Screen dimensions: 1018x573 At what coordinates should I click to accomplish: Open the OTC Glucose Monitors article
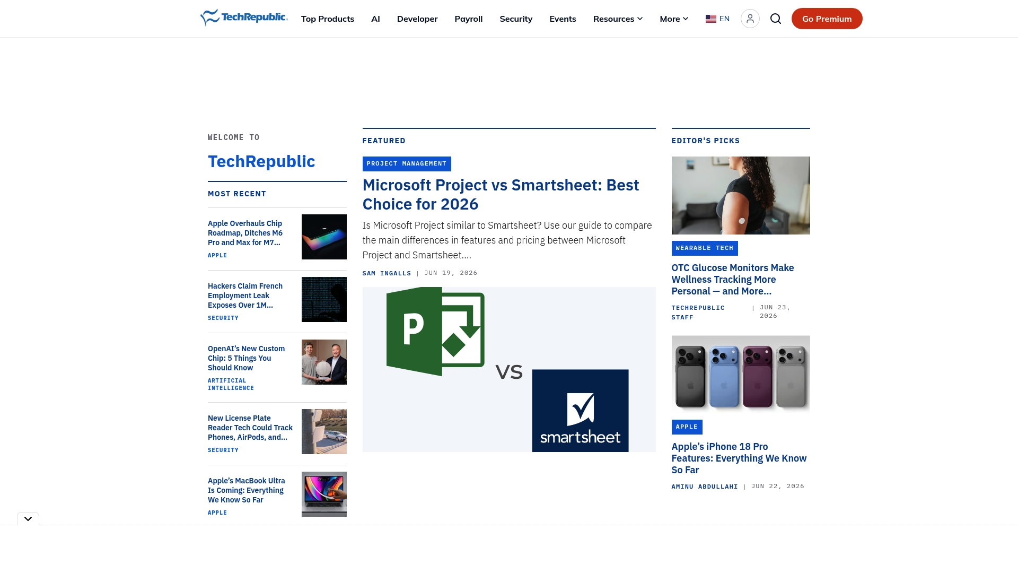coord(733,280)
